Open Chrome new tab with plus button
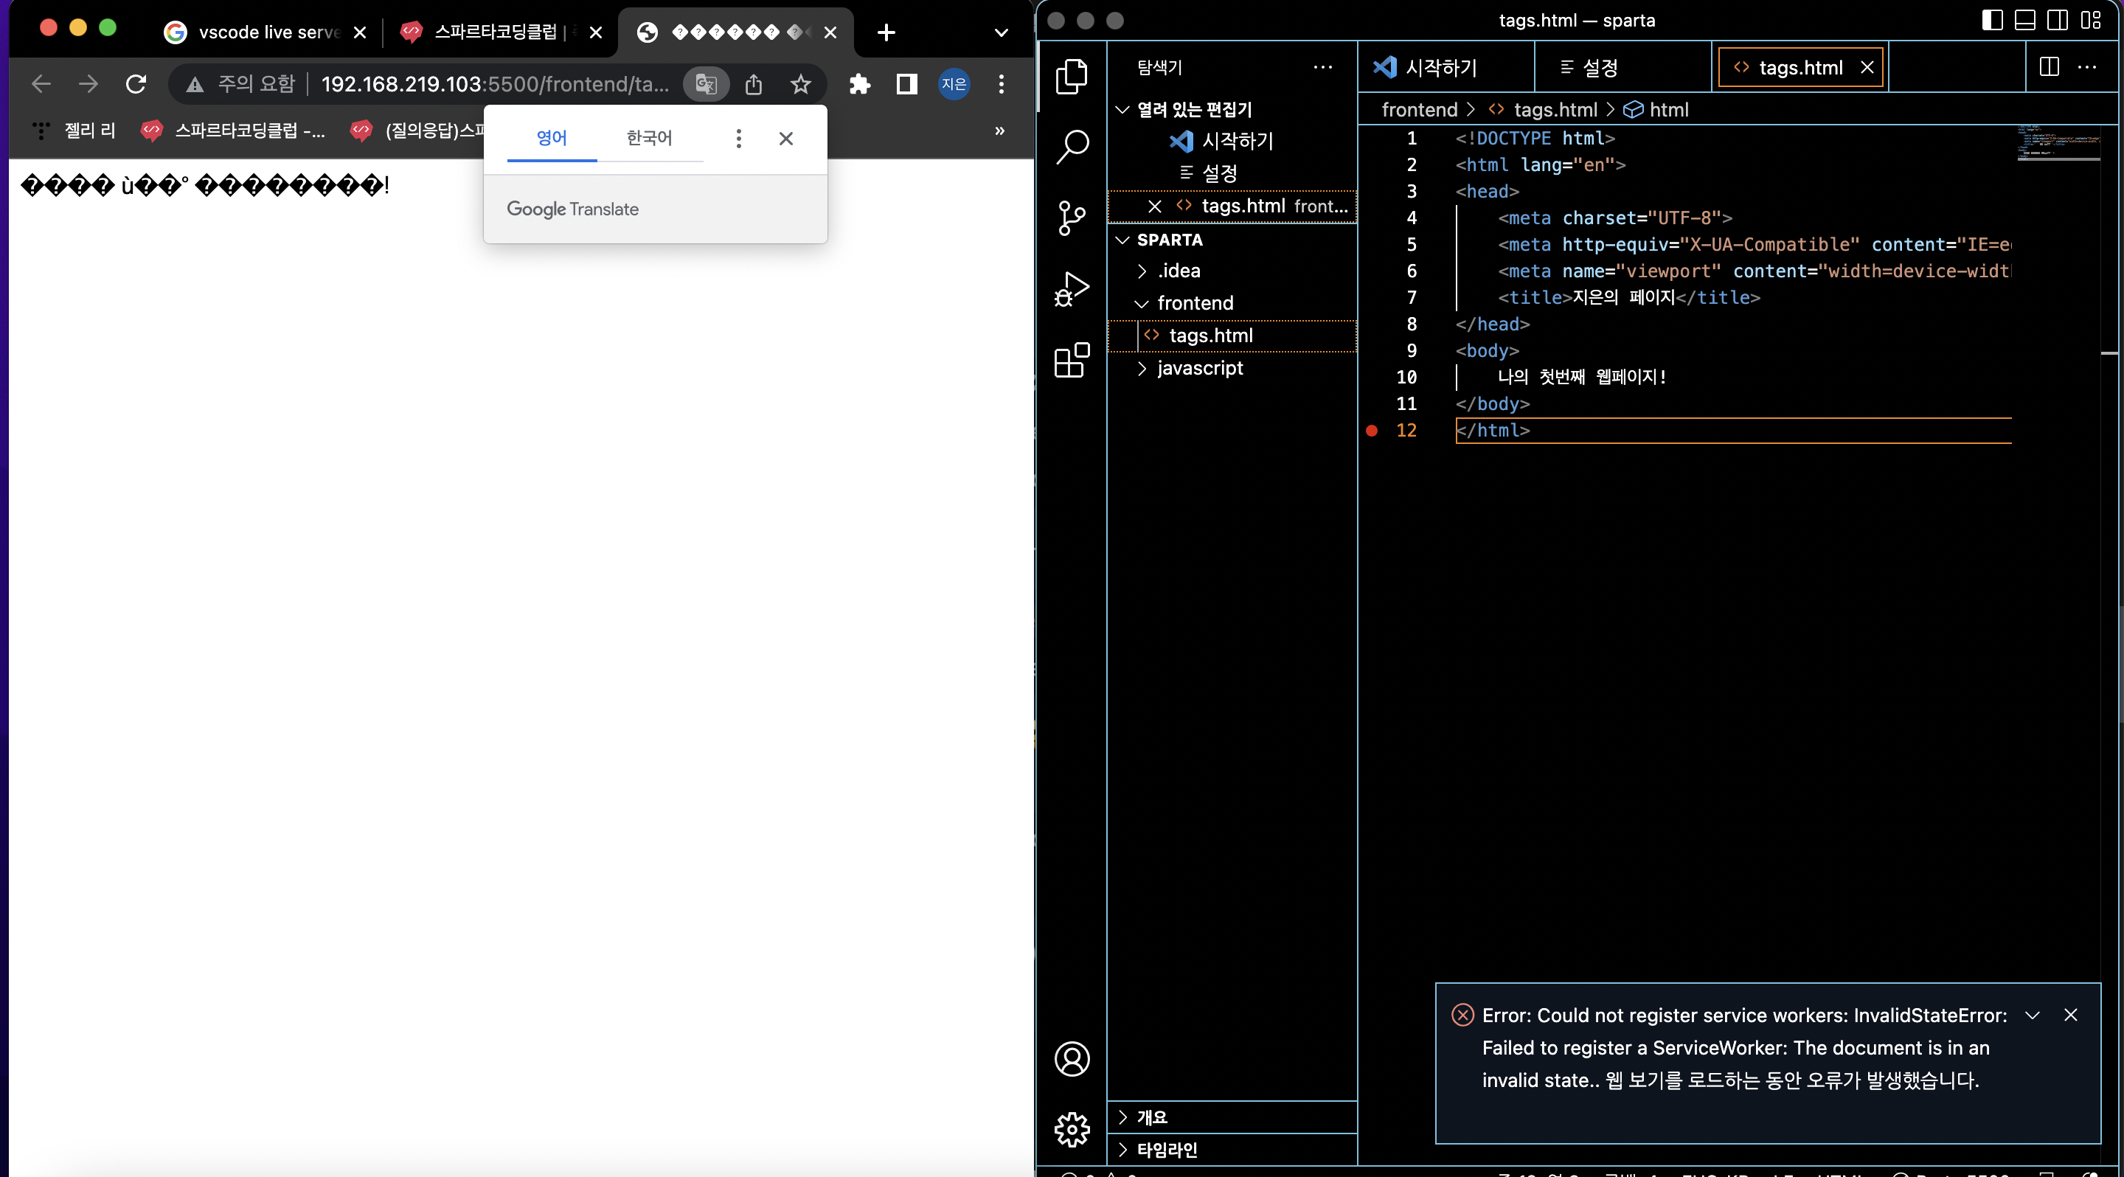 click(886, 32)
